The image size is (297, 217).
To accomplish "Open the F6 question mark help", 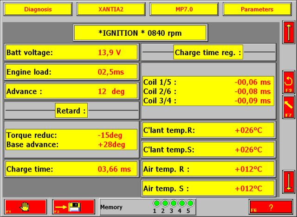I will pos(271,207).
